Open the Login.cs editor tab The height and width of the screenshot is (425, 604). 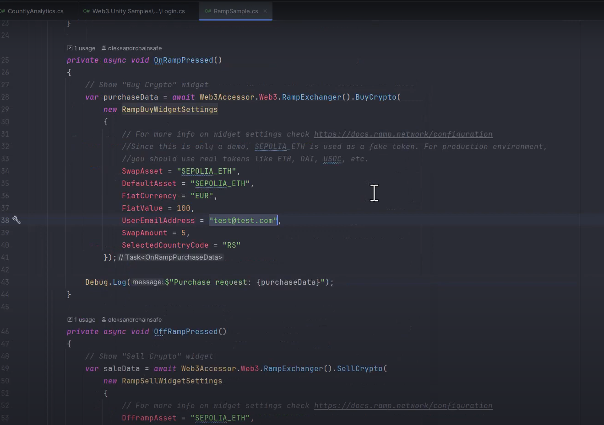pyautogui.click(x=138, y=11)
